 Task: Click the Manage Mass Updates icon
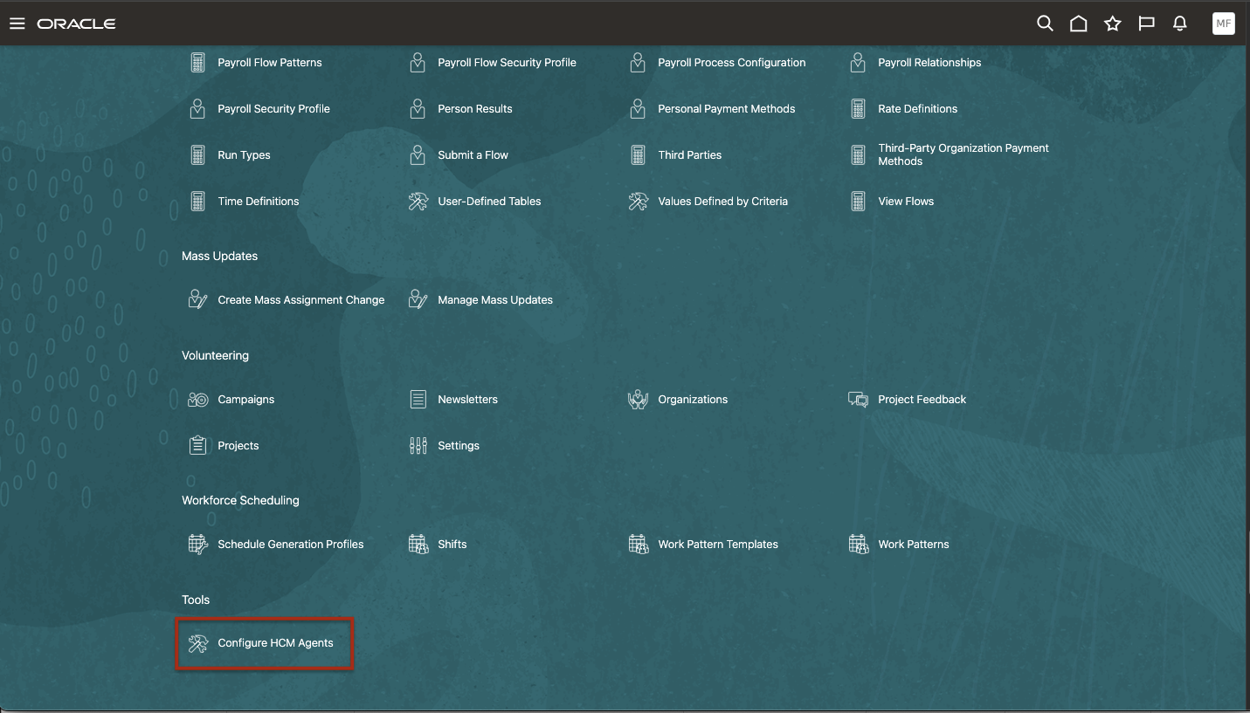(418, 300)
